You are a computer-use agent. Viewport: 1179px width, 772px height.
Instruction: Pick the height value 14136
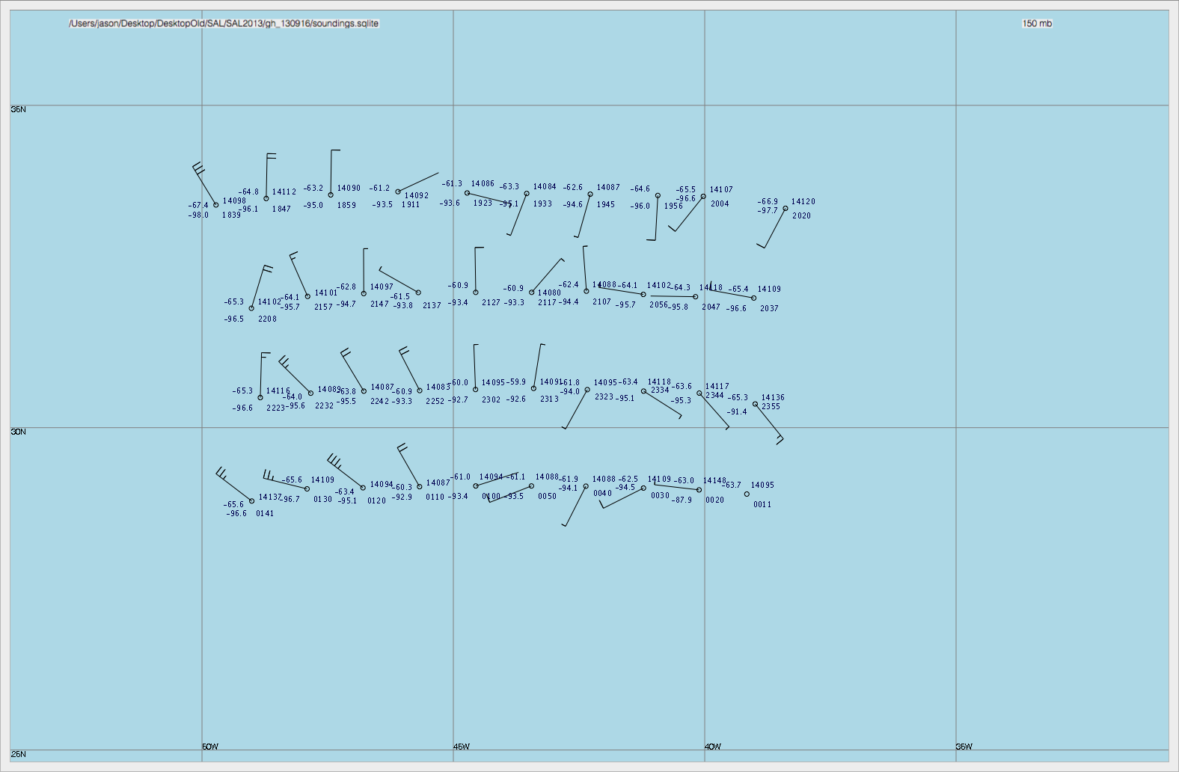773,398
